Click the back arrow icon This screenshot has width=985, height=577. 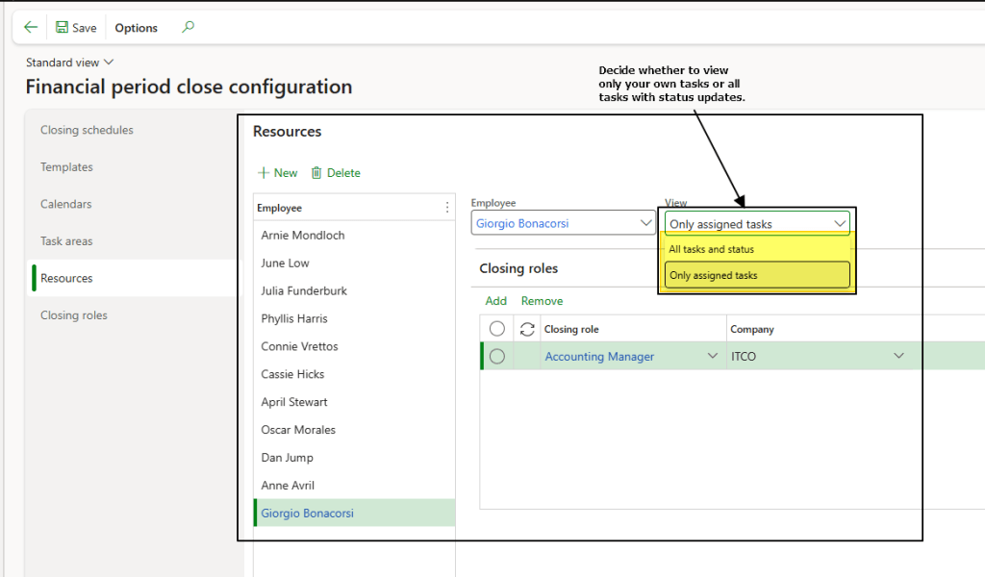[x=31, y=28]
